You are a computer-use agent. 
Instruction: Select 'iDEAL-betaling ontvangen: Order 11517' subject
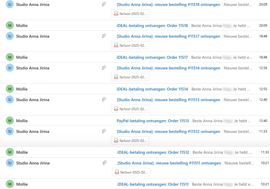[x=152, y=57]
